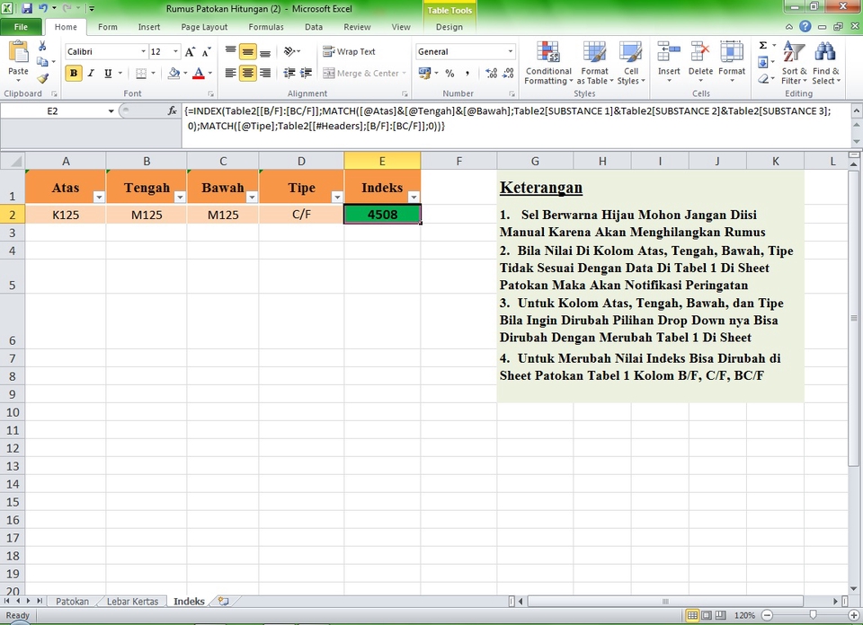The width and height of the screenshot is (863, 625).
Task: Open filter dropdown on Tipe header
Action: (337, 197)
